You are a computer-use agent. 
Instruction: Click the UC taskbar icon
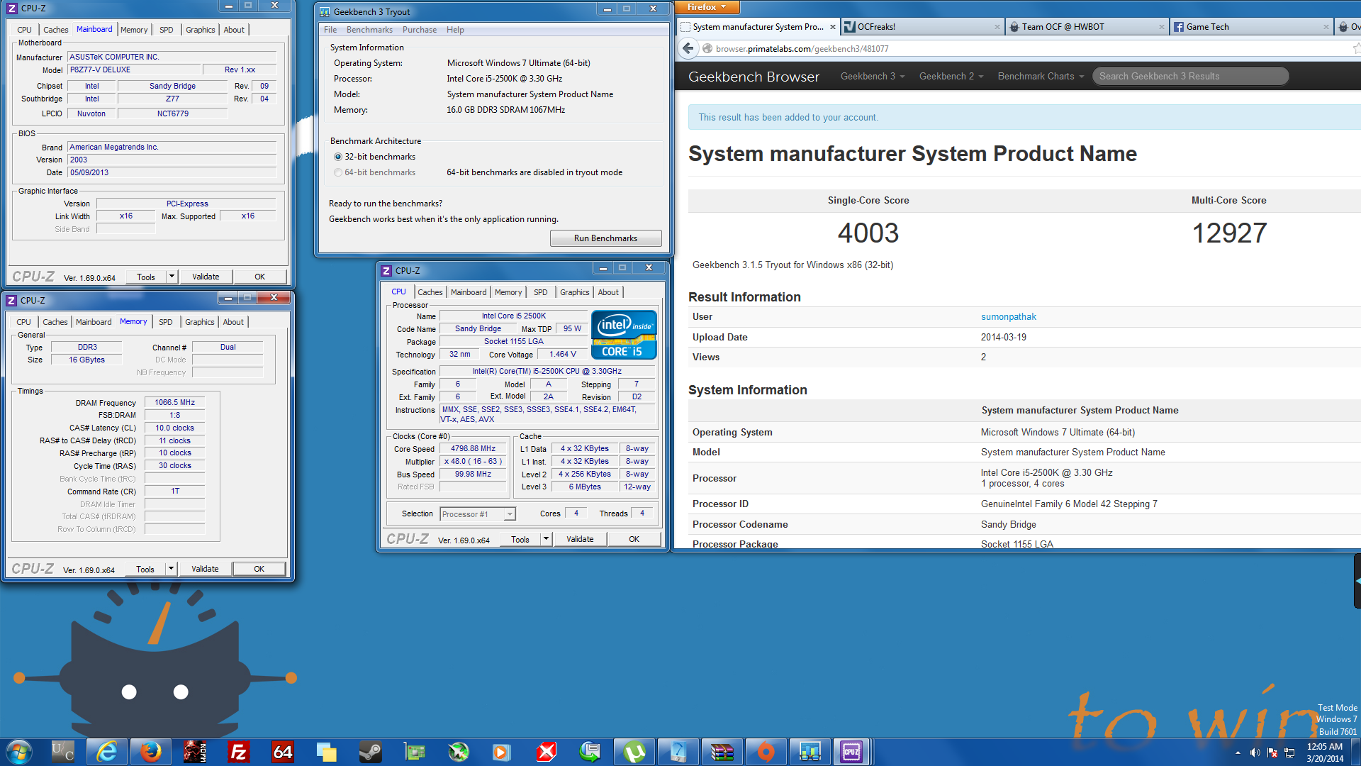pos(63,752)
